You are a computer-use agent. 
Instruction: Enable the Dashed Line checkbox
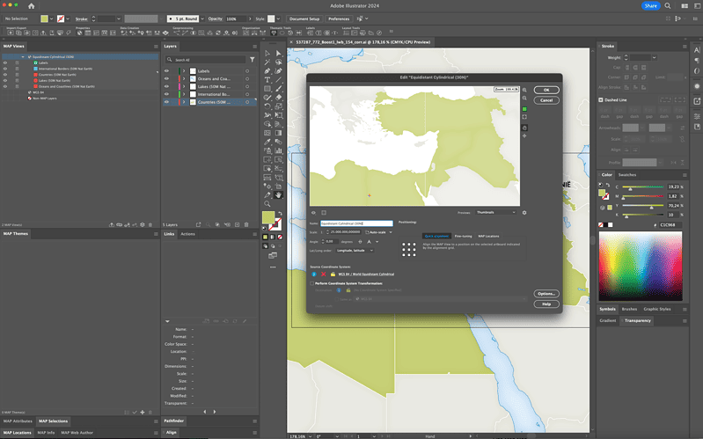[x=601, y=100]
